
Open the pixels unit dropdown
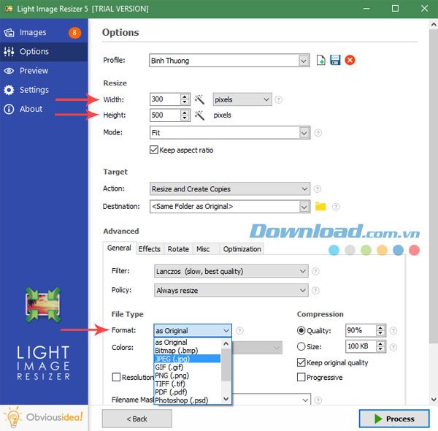[x=242, y=99]
